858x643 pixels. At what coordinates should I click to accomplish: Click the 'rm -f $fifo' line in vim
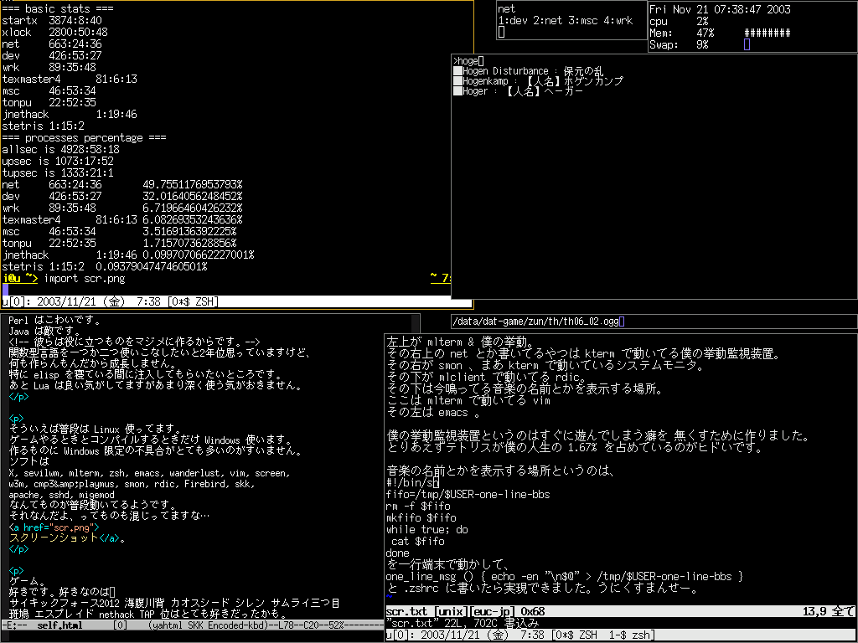(x=418, y=506)
